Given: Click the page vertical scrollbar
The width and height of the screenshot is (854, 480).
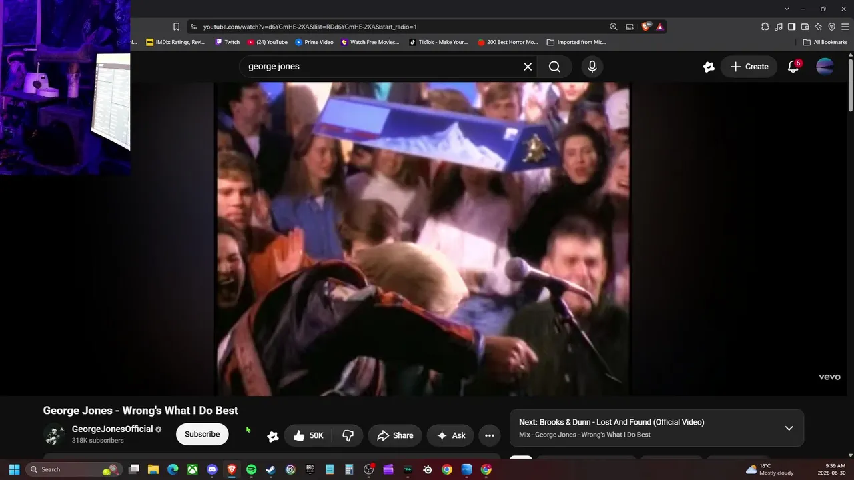Looking at the screenshot, I should click(850, 85).
